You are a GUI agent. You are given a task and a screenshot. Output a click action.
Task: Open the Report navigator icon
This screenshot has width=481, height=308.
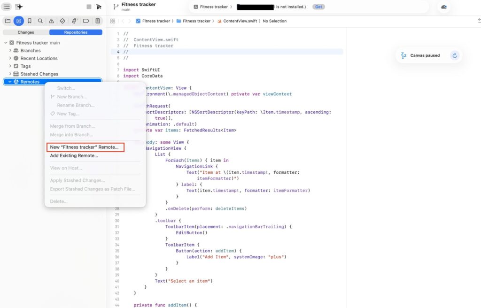coord(97,21)
